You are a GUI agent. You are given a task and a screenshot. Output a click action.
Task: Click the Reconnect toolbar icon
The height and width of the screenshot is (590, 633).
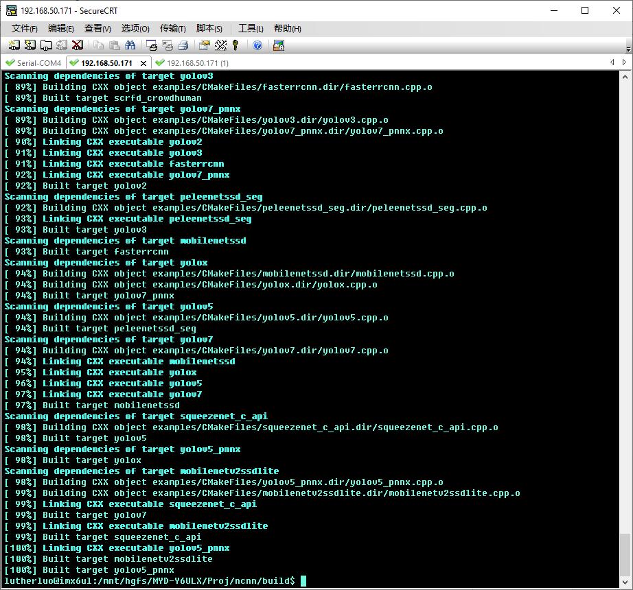coord(62,45)
